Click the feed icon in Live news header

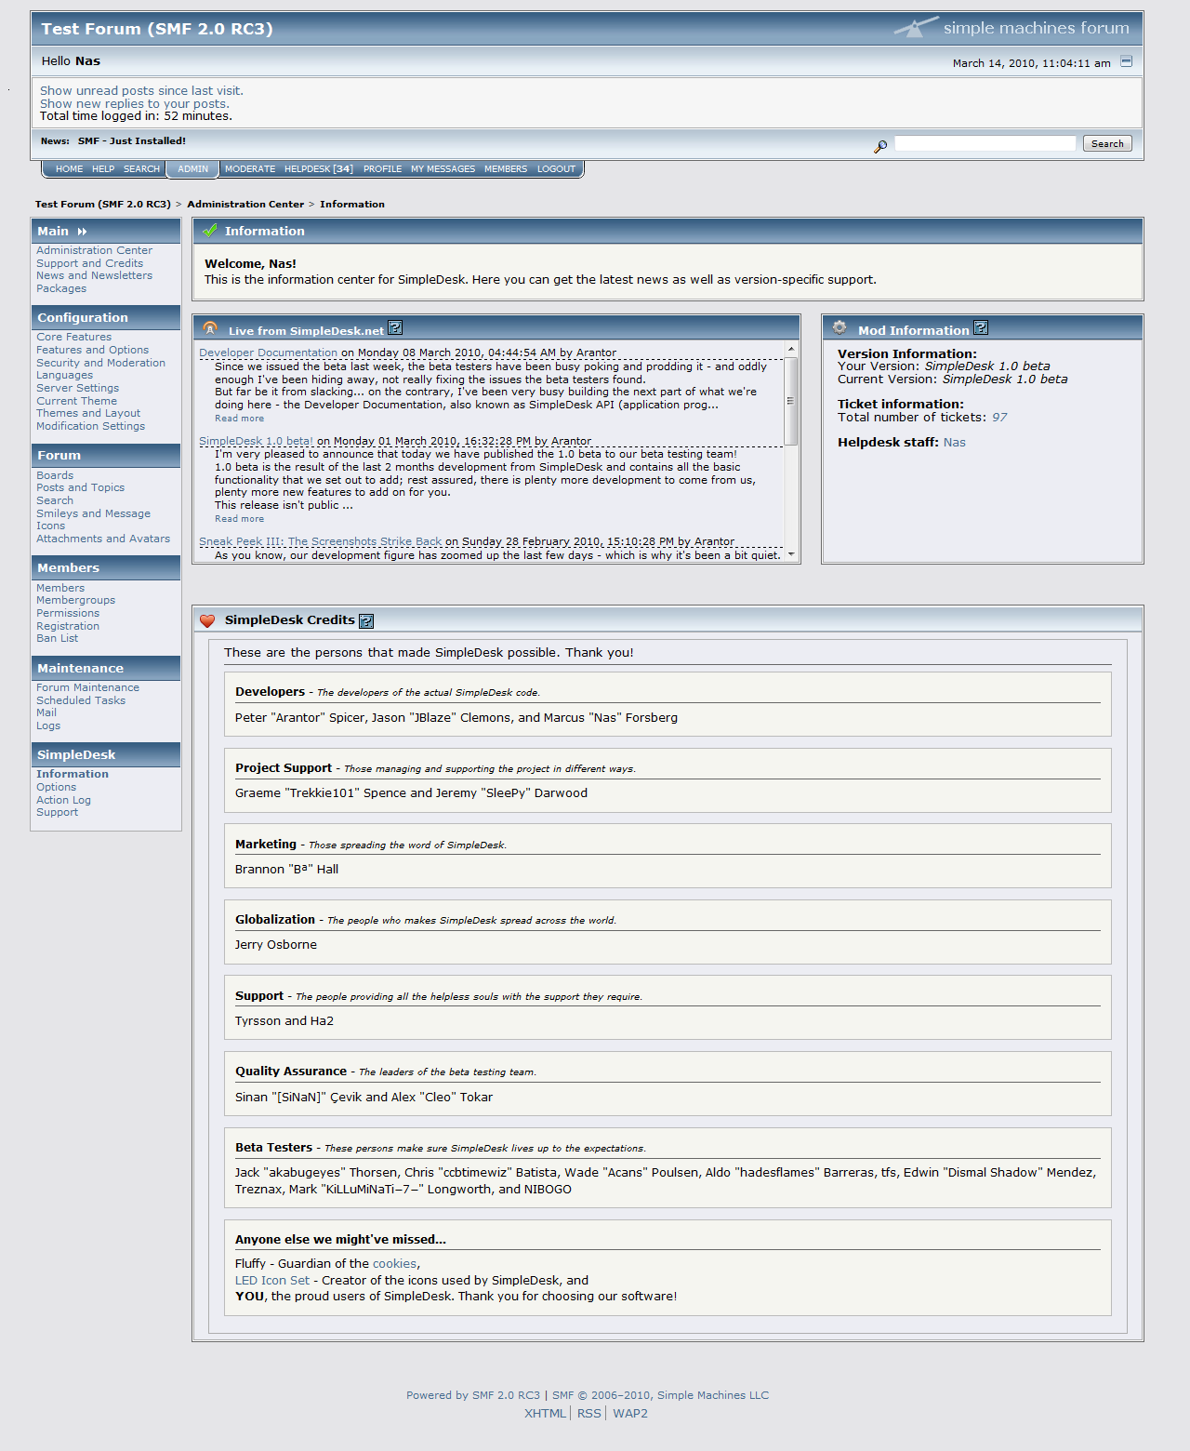(210, 328)
